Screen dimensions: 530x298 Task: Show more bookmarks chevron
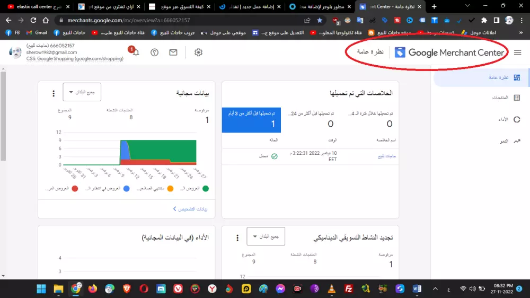pyautogui.click(x=521, y=32)
